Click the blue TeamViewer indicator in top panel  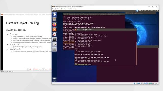tap(137, 11)
